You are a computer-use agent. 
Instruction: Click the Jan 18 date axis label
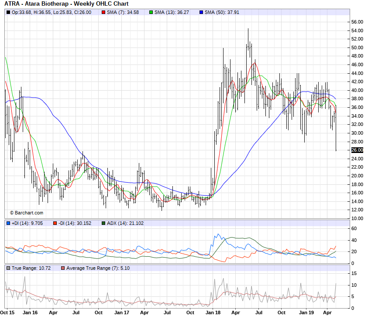(213, 312)
